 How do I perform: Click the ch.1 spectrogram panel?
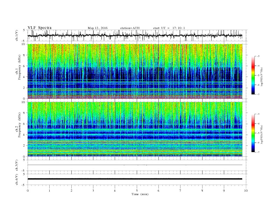[x=135, y=71]
